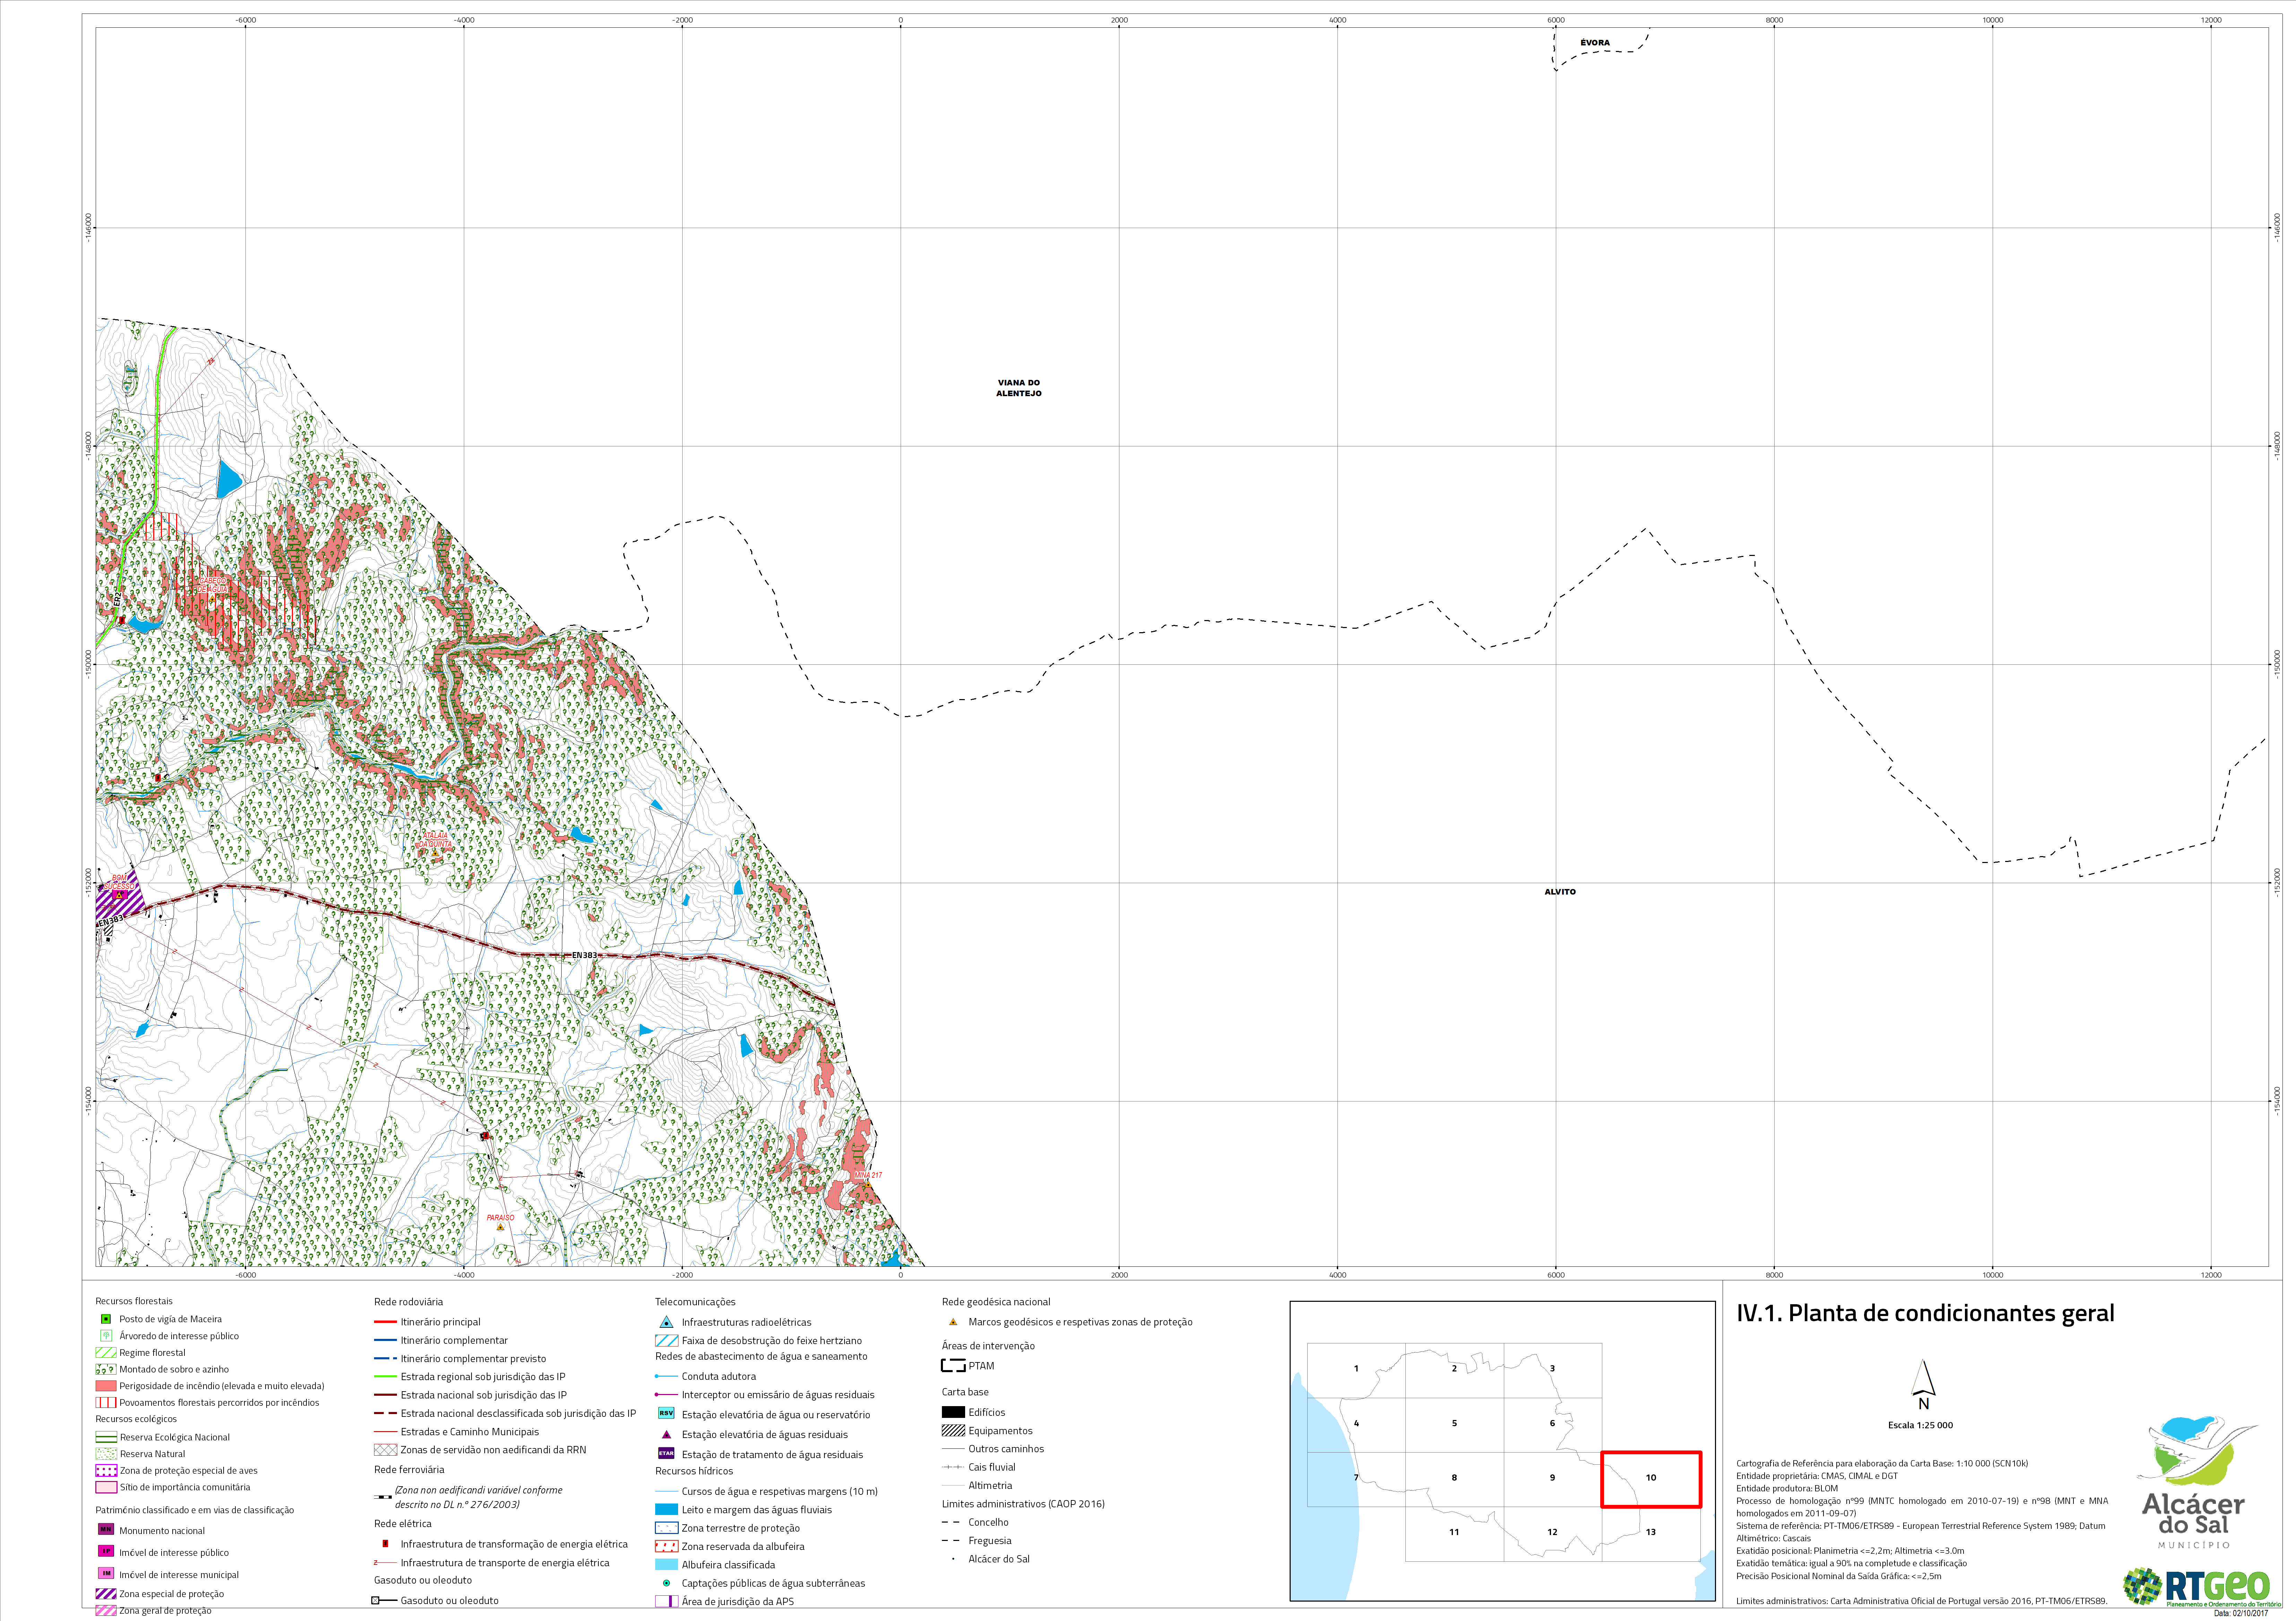The height and width of the screenshot is (1621, 2296).
Task: Click the Captações públicas de água subterrâneas icon
Action: pyautogui.click(x=666, y=1583)
